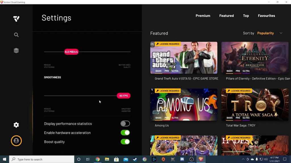Expand the Sort by Popularity dropdown arrow

(281, 33)
